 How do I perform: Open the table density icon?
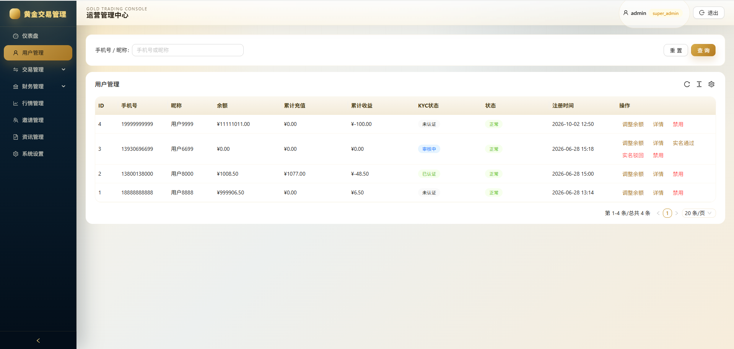pyautogui.click(x=699, y=84)
